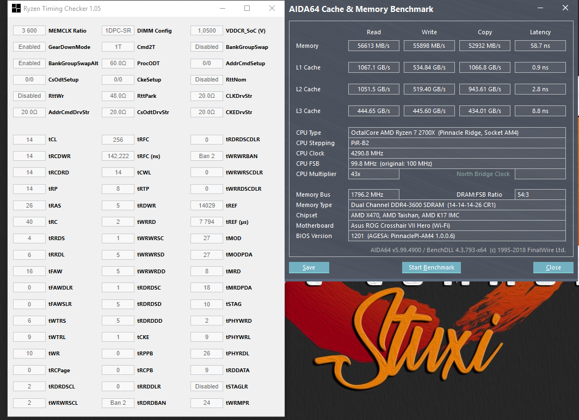Click the Motherboard field Asus ROG Crosshair
579x420 pixels.
coord(457,225)
